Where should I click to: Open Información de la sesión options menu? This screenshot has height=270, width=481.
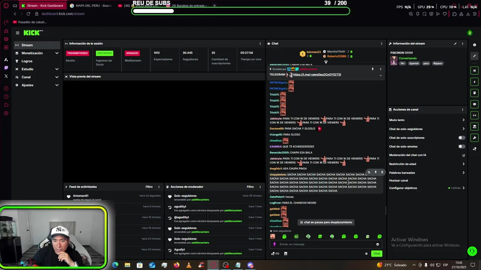(x=260, y=43)
